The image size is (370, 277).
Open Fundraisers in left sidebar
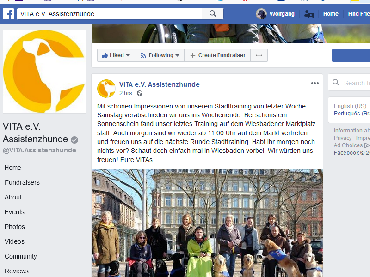click(x=22, y=182)
